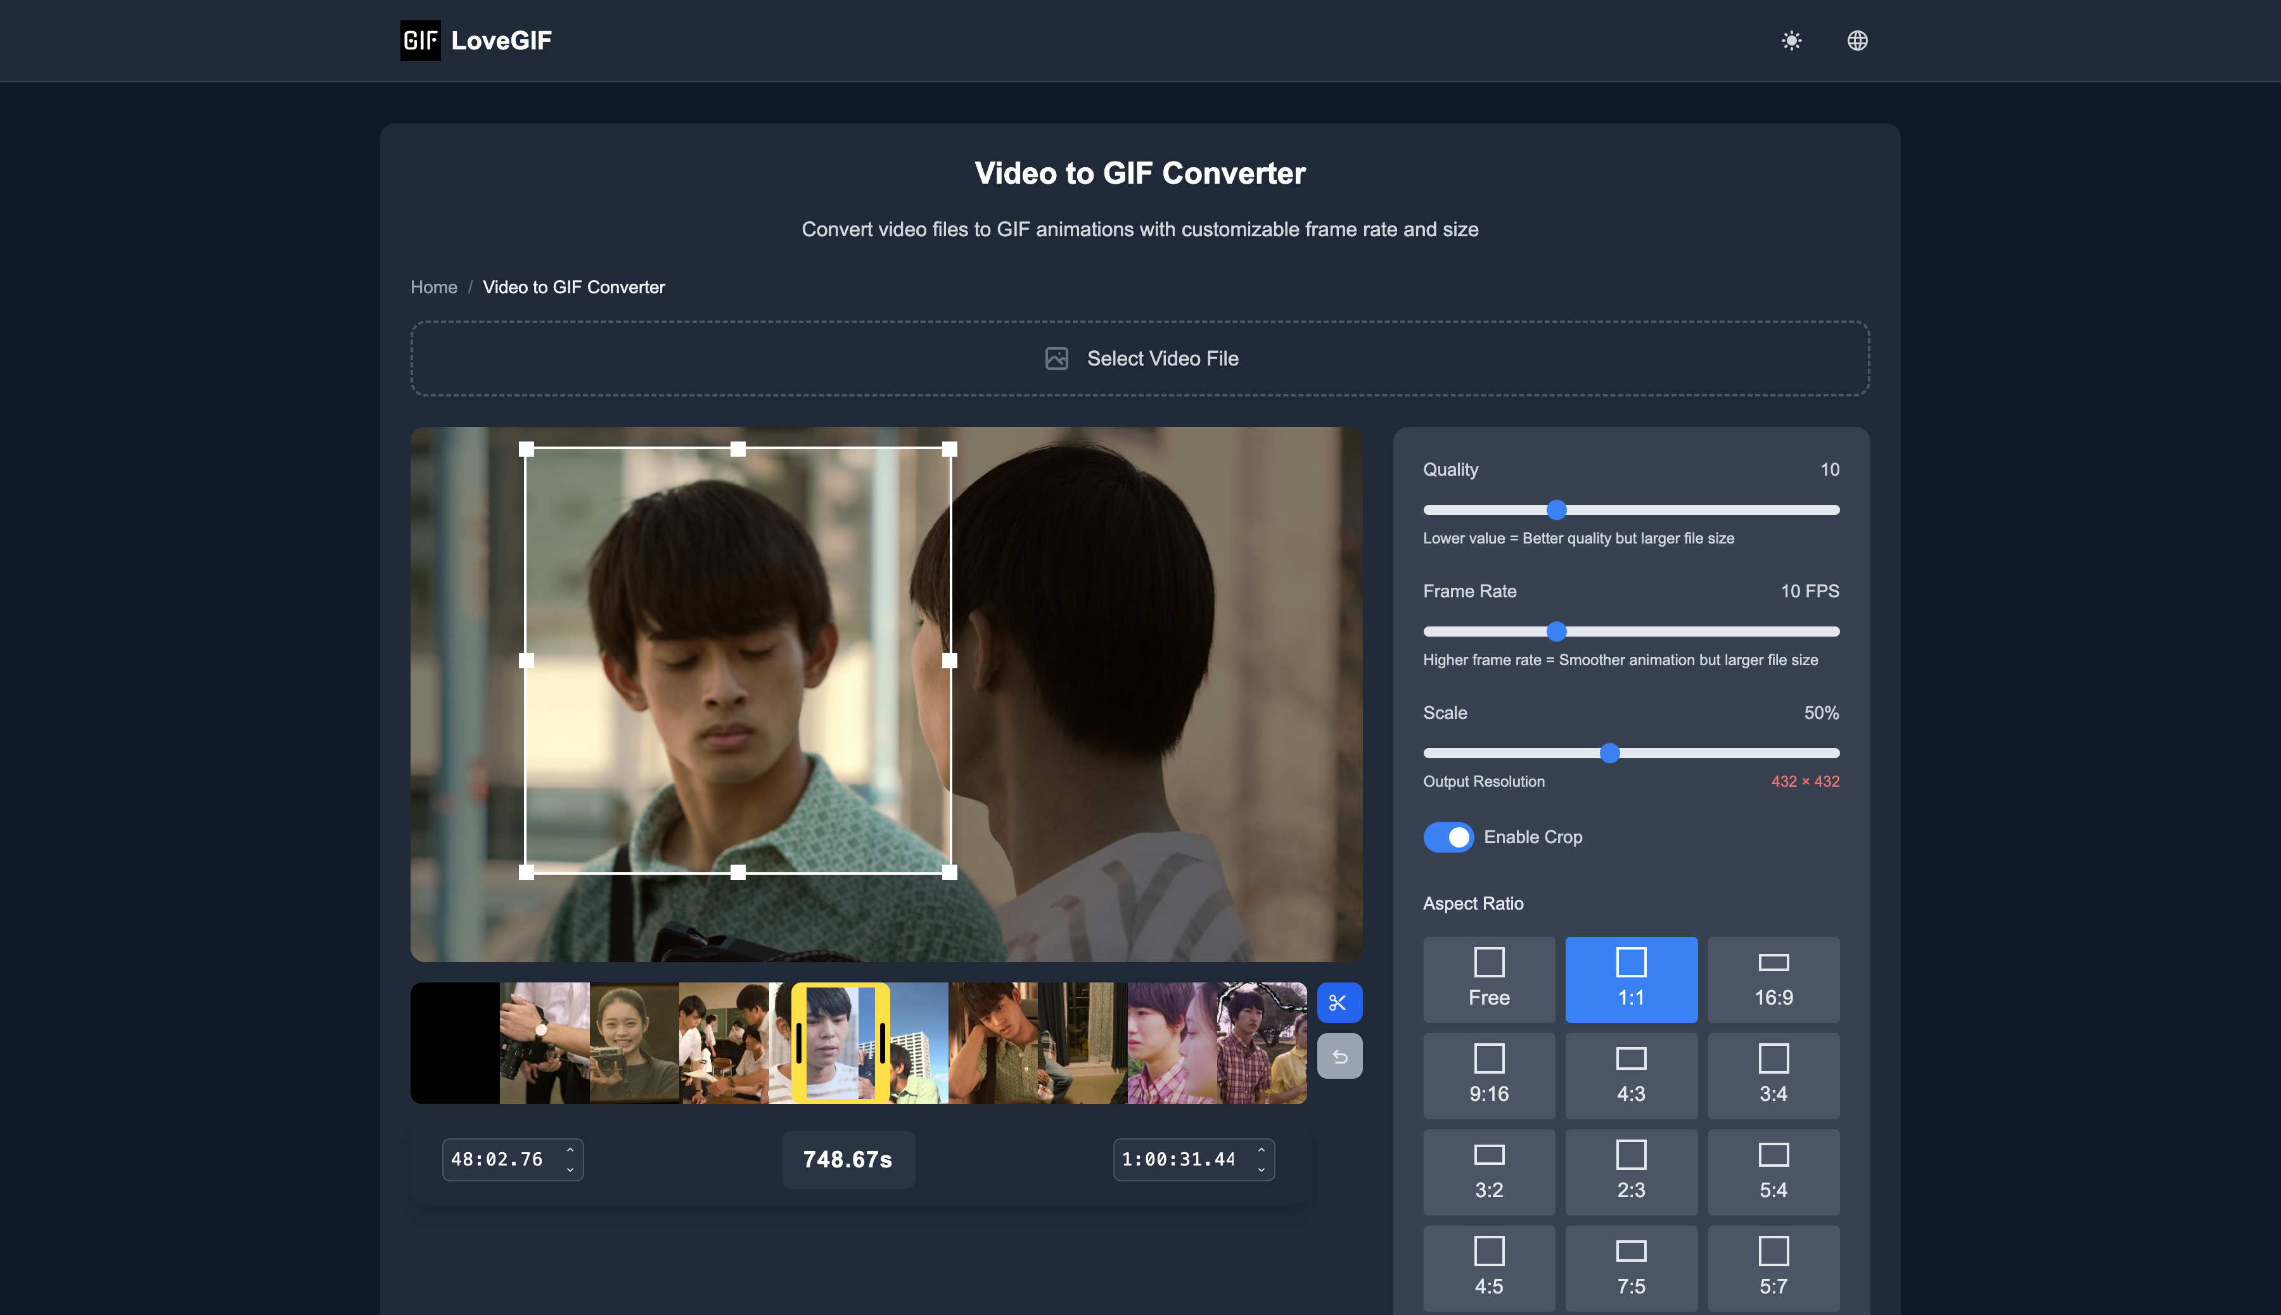Viewport: 2281px width, 1315px height.
Task: Set aspect ratio to 5:4
Action: (1773, 1171)
